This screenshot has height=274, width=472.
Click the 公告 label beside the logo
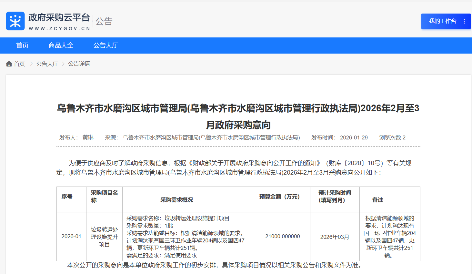pyautogui.click(x=103, y=21)
